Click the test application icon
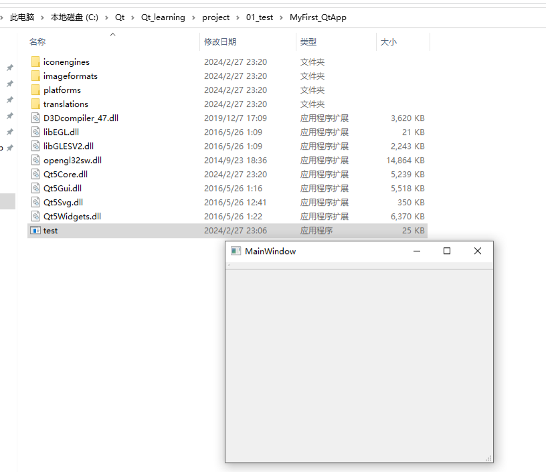 coord(35,231)
